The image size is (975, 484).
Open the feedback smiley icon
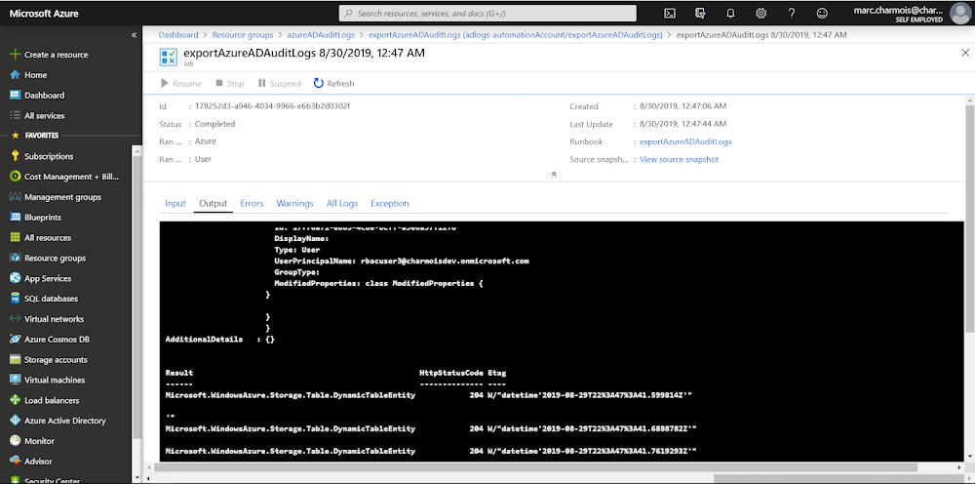click(x=822, y=13)
